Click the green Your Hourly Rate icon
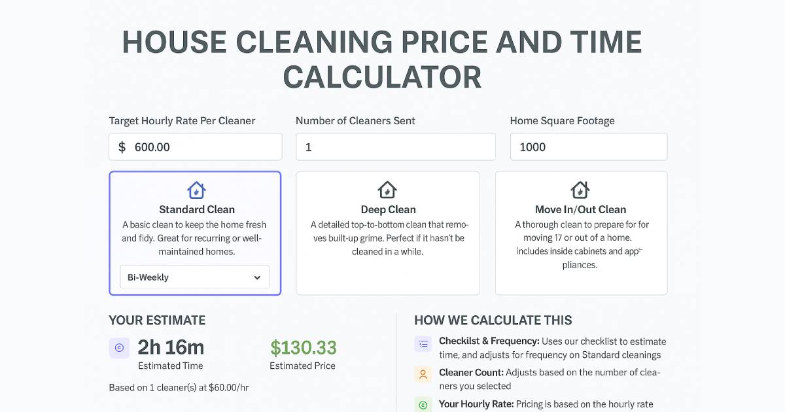 [x=423, y=404]
